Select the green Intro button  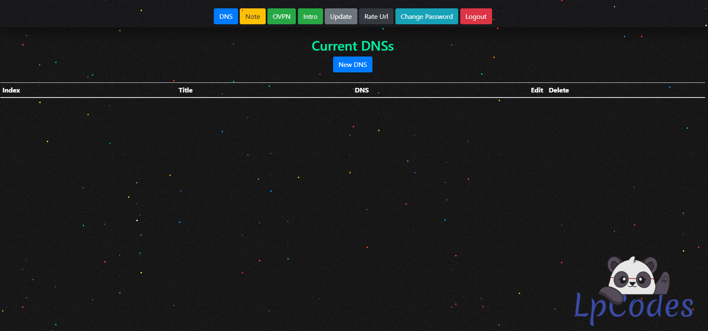[x=310, y=16]
